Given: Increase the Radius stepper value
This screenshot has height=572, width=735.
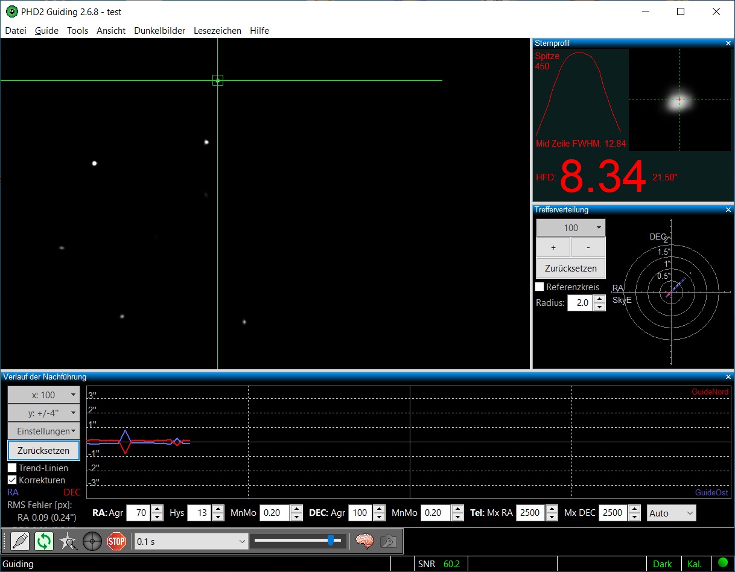Looking at the screenshot, I should click(599, 299).
